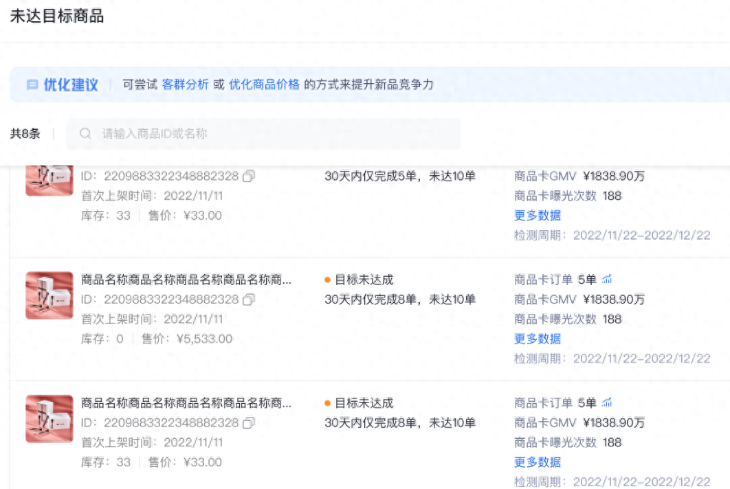Click 首次上架时间 2022/11/11 in the 库存 0 row
Viewport: 730px width, 489px height.
pyautogui.click(x=152, y=319)
